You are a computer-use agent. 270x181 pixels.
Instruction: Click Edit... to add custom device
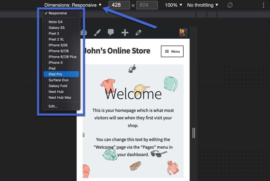(x=53, y=106)
